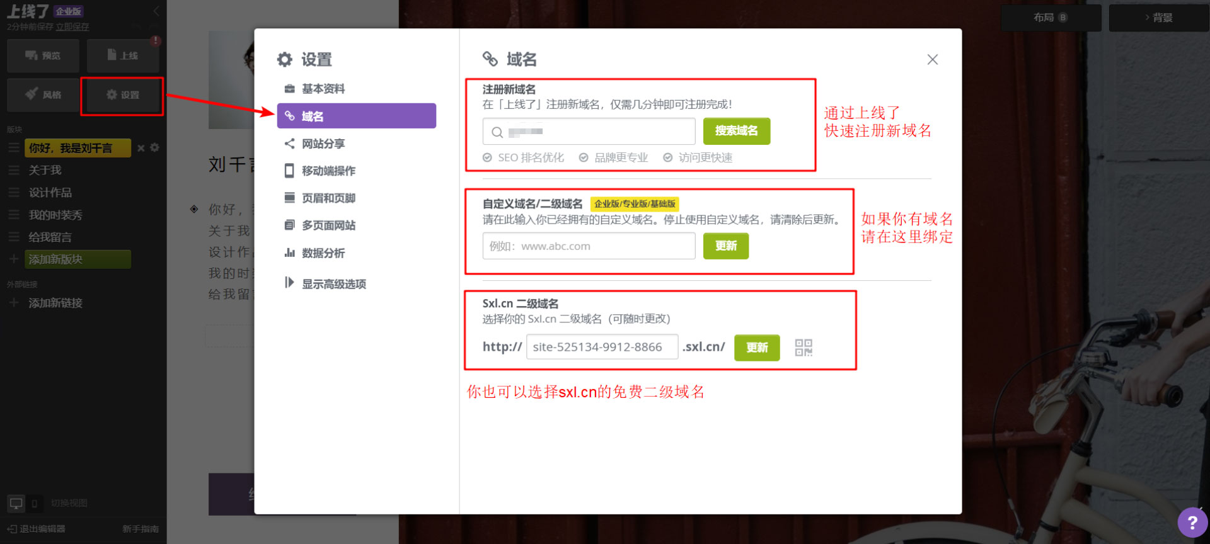Collapse the left sidebar with arrow
The height and width of the screenshot is (544, 1210).
point(156,11)
